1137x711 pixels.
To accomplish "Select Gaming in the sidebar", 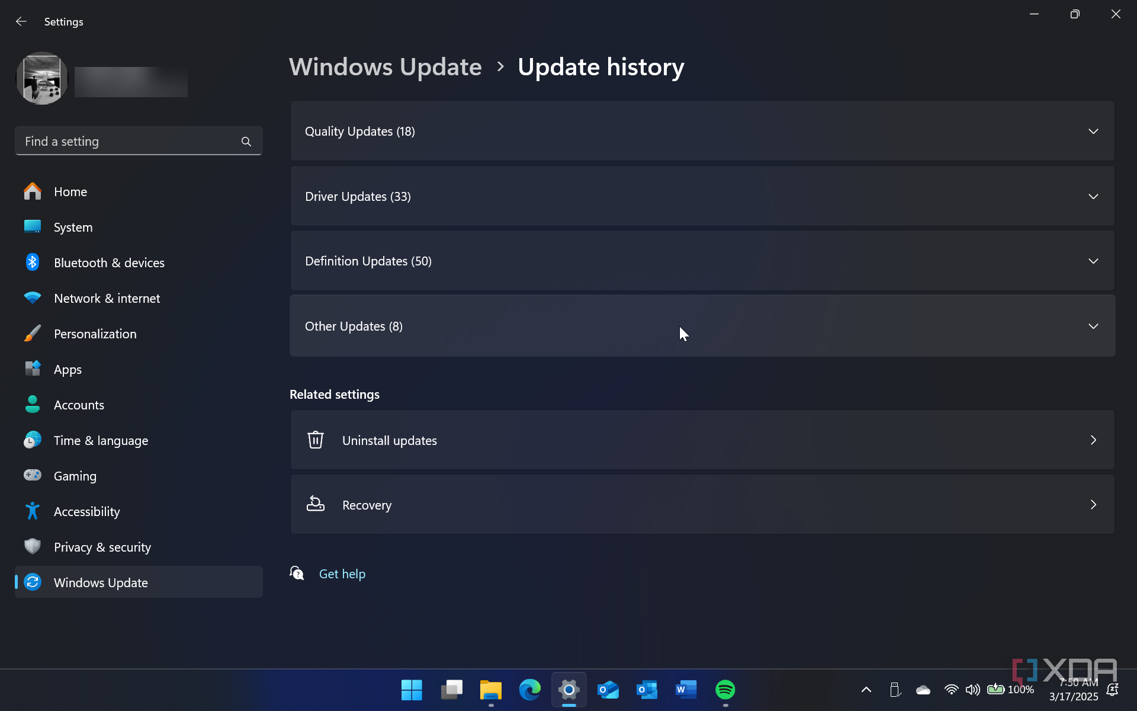I will click(139, 476).
